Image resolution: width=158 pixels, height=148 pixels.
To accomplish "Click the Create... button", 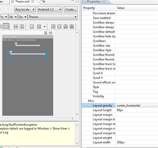I will pos(71,9).
